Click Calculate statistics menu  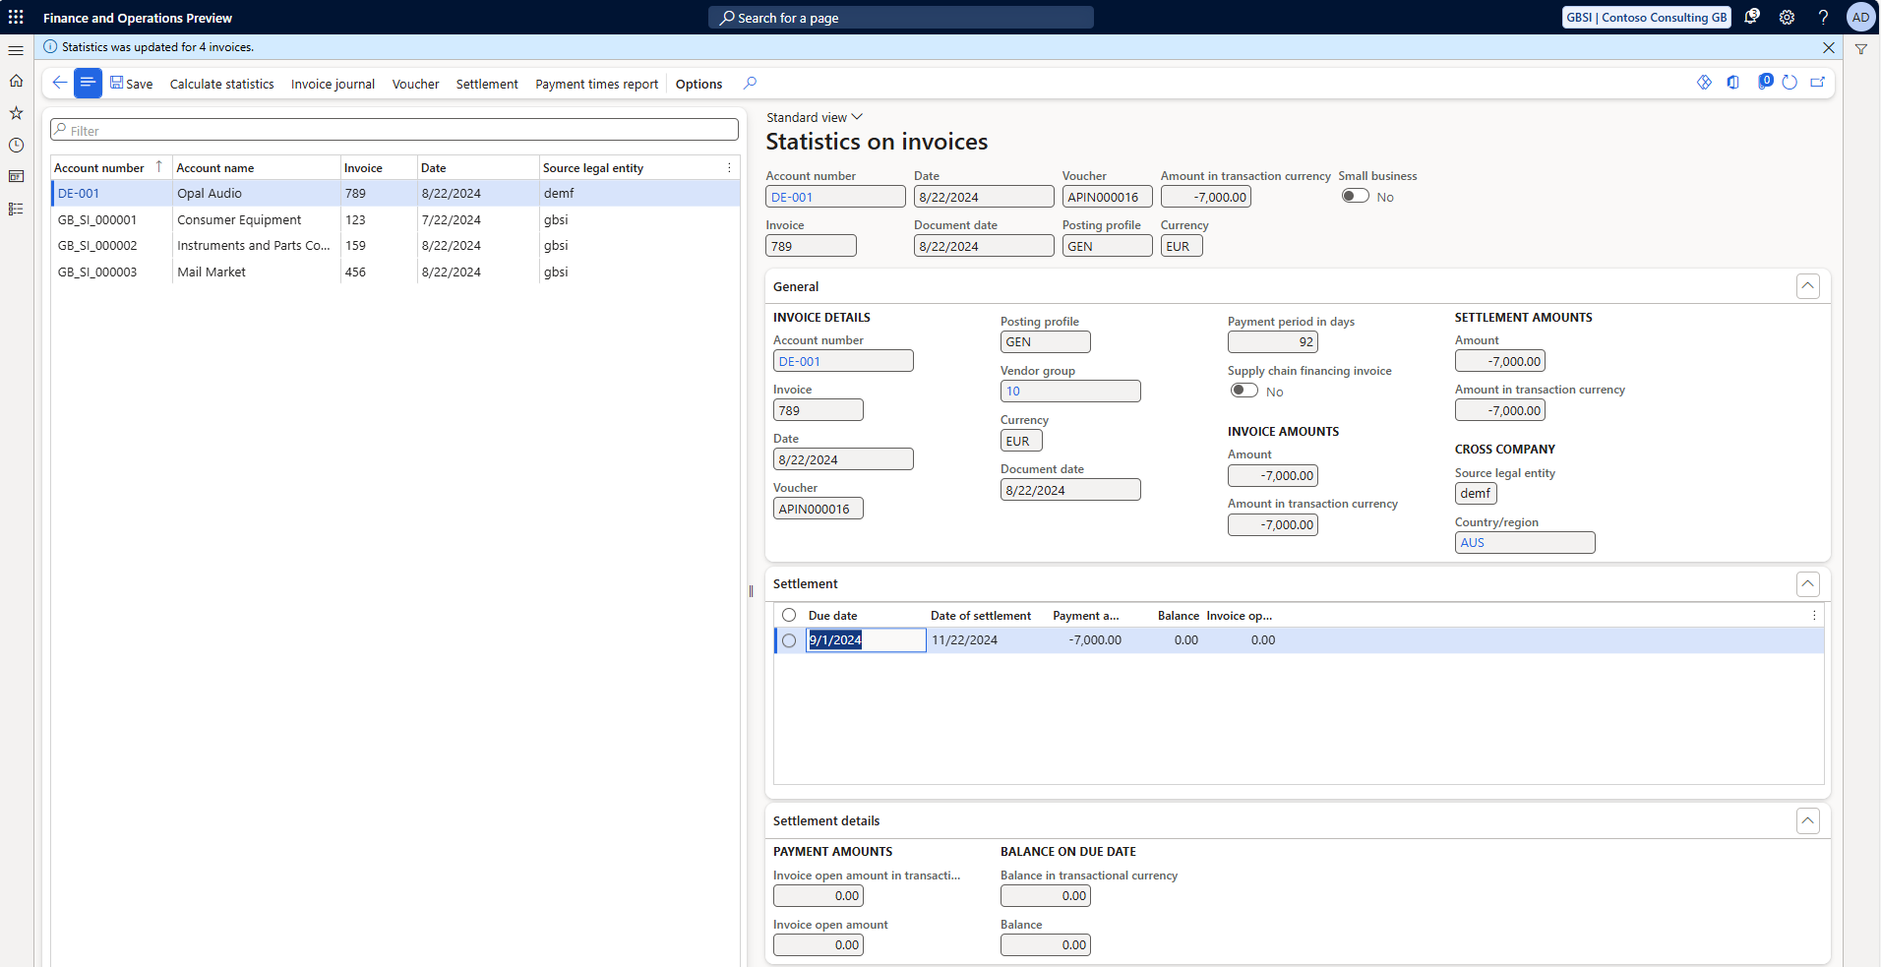pos(221,84)
